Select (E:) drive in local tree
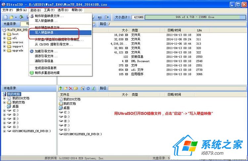The image size is (248, 161). [x=16, y=119]
